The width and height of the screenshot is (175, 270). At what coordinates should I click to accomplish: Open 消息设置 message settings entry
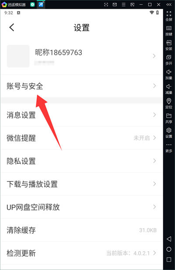coord(81,115)
